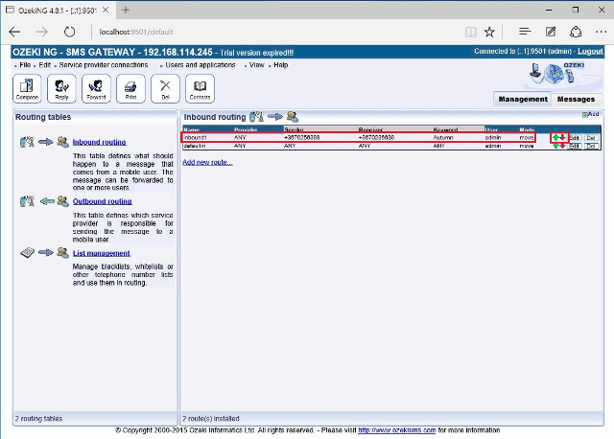Open the Edit menu
614x439 pixels.
pyautogui.click(x=45, y=65)
